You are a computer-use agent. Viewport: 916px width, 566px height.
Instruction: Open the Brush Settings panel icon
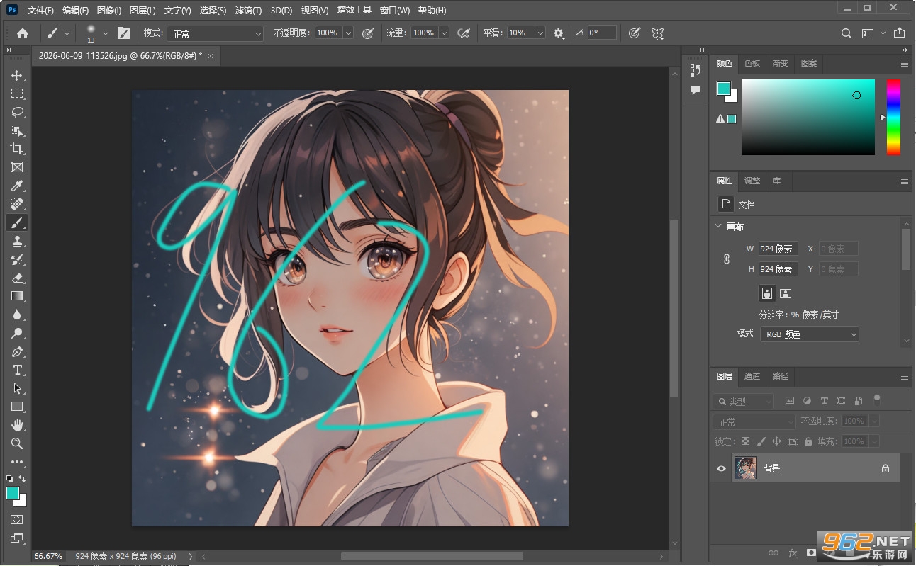(x=123, y=33)
